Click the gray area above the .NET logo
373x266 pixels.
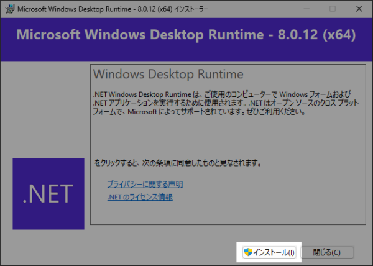click(x=48, y=112)
